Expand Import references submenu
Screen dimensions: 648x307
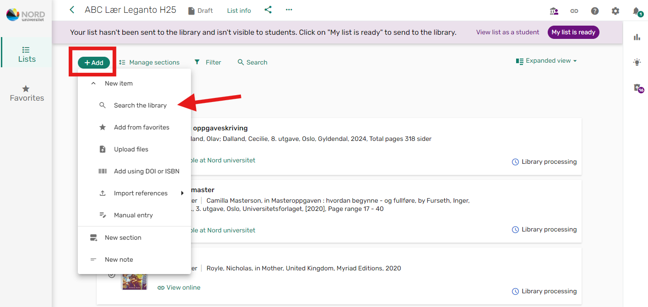(x=134, y=193)
